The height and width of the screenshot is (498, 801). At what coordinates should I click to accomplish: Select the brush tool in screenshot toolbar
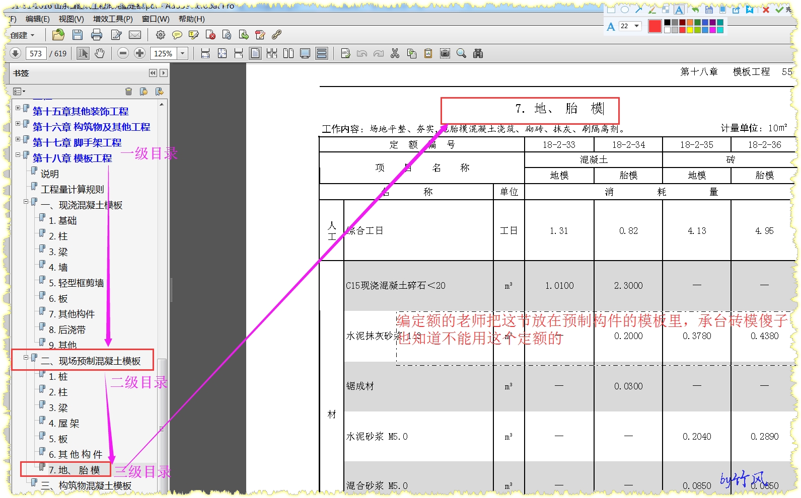[652, 10]
